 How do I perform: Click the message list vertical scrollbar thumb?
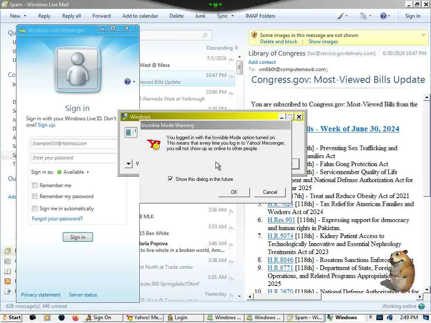pos(239,67)
